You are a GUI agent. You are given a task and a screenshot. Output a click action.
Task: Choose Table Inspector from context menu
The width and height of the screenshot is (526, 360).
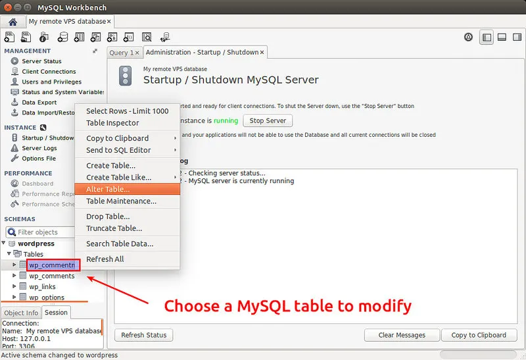point(127,123)
